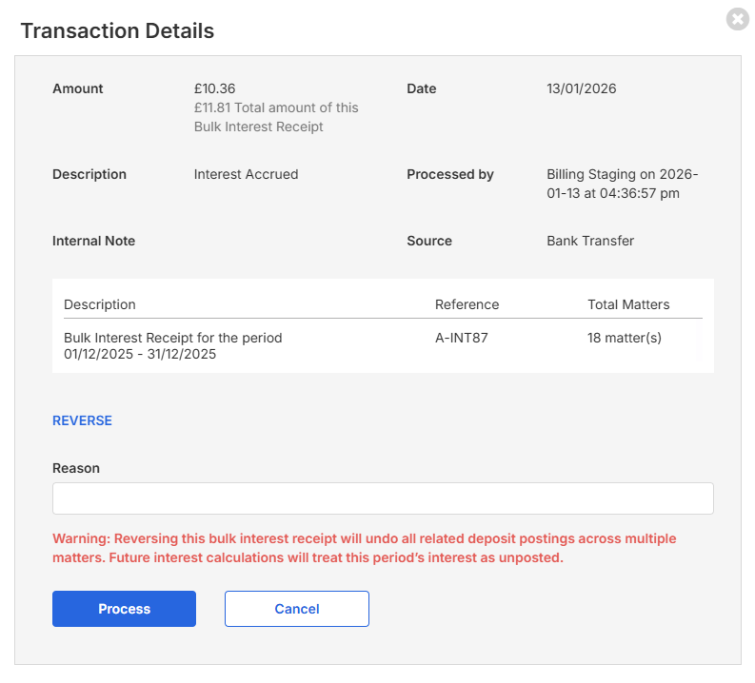Click the Reference column header
This screenshot has height=683, width=755.
click(467, 304)
